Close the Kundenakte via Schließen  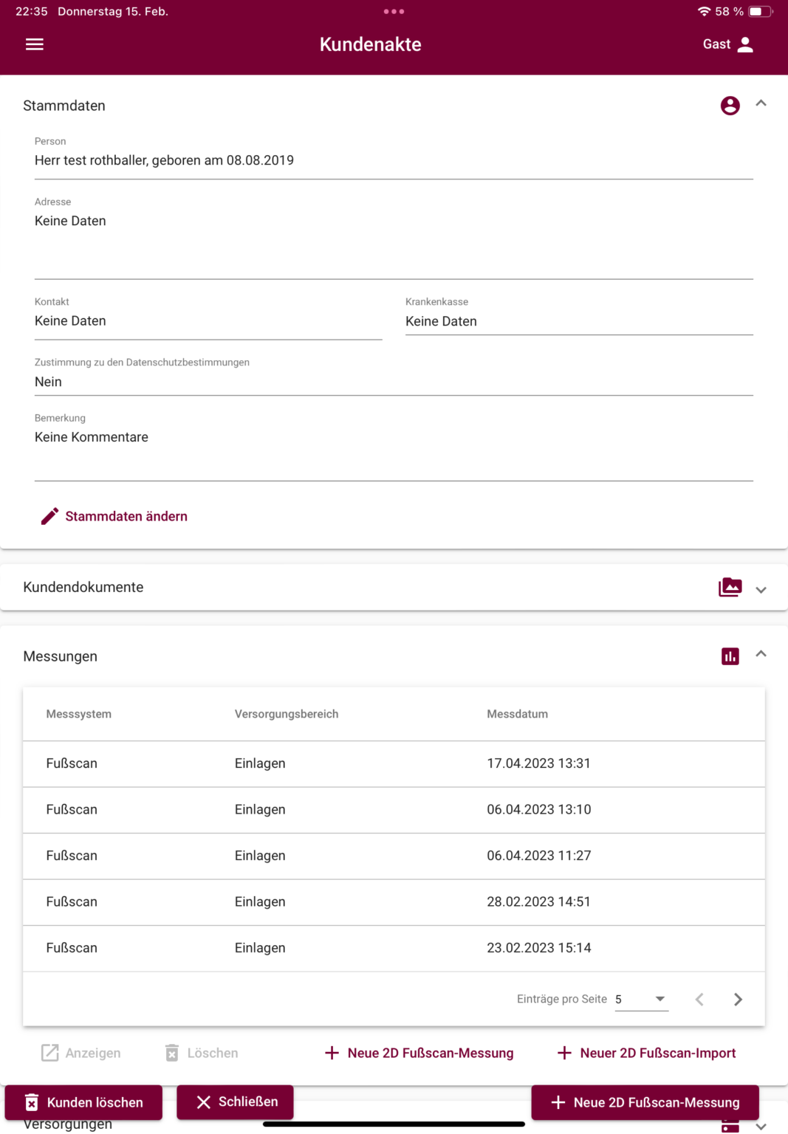click(234, 1102)
